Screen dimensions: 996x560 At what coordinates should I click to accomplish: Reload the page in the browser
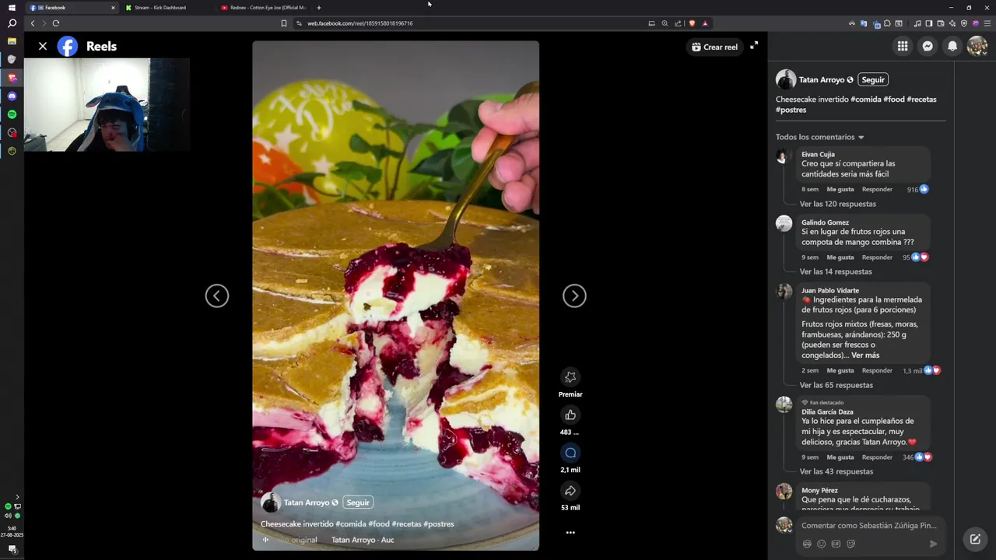tap(55, 23)
